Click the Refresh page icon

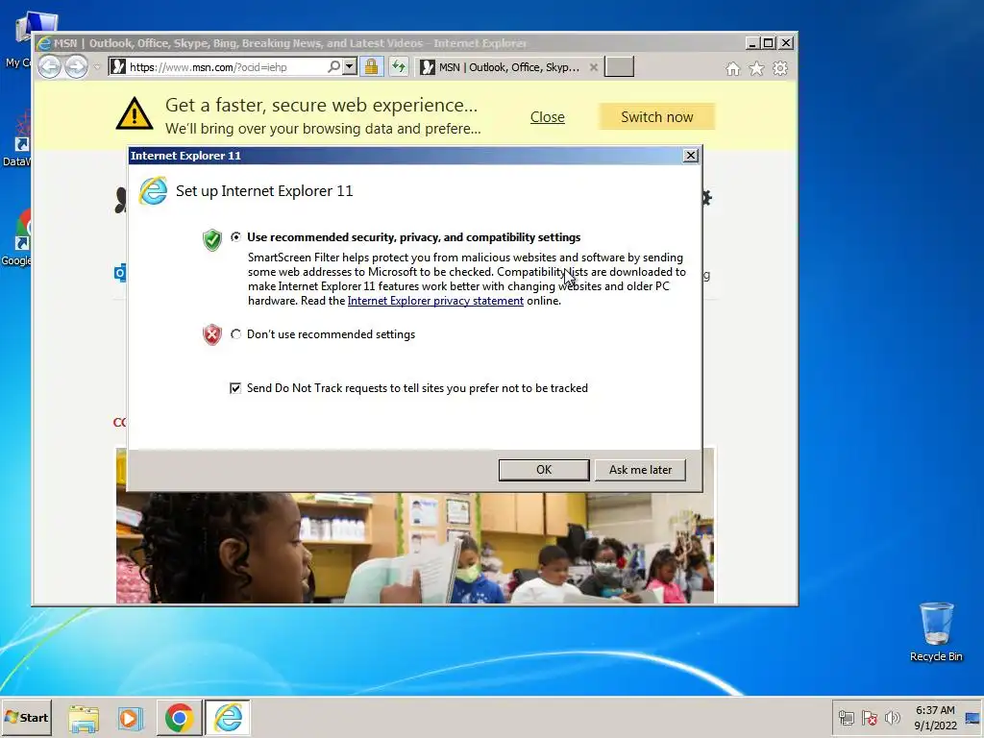pyautogui.click(x=399, y=66)
